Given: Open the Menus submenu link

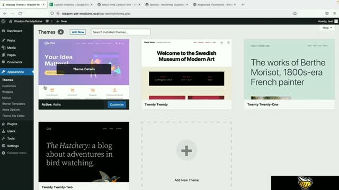Looking at the screenshot, I should coord(6,98).
